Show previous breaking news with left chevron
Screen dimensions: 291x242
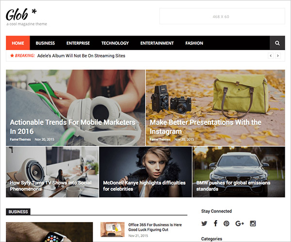pyautogui.click(x=271, y=55)
